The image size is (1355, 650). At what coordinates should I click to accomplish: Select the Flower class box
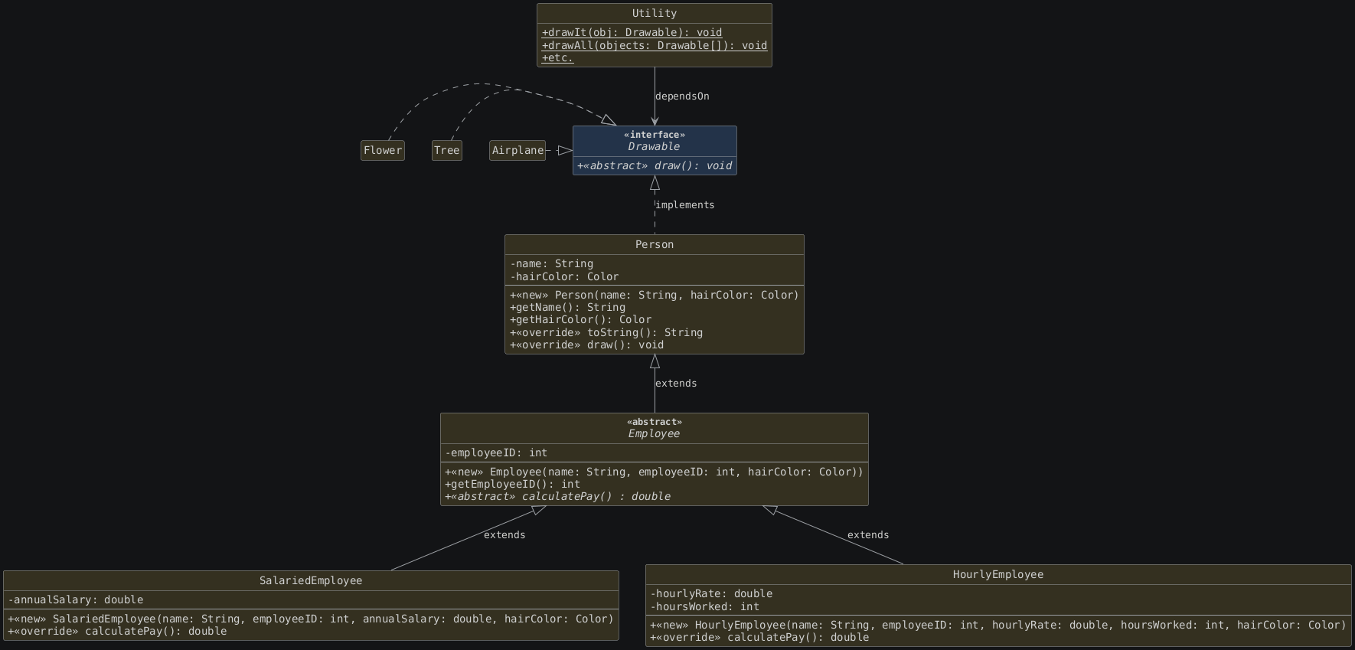[383, 150]
